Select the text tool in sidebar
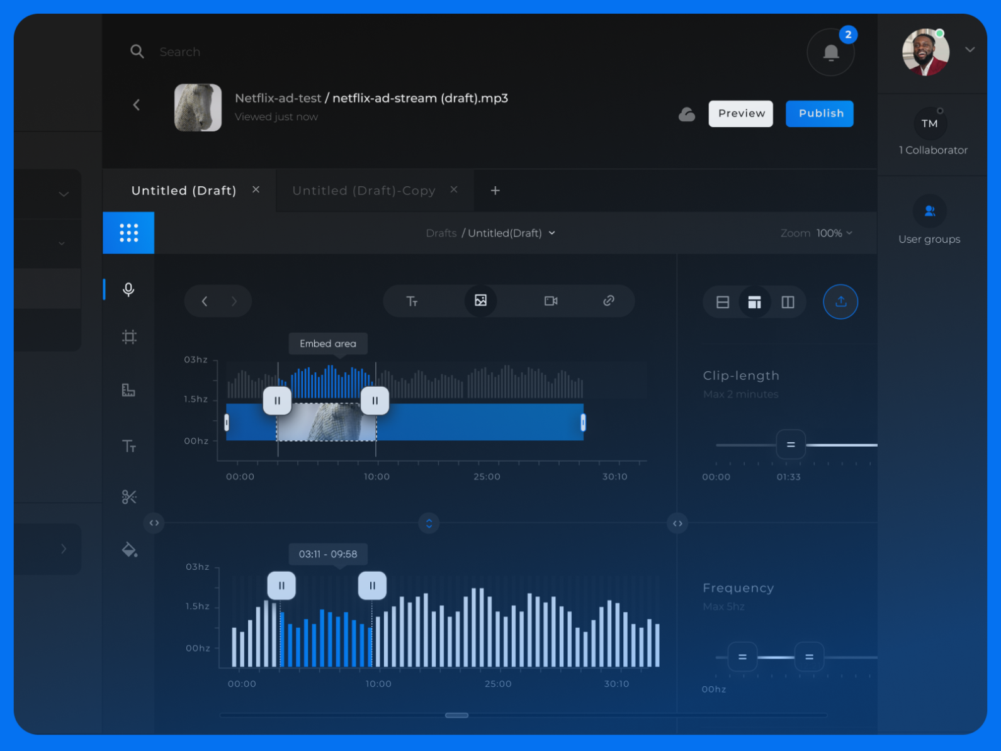Screen dimensions: 1001x751 (x=129, y=446)
